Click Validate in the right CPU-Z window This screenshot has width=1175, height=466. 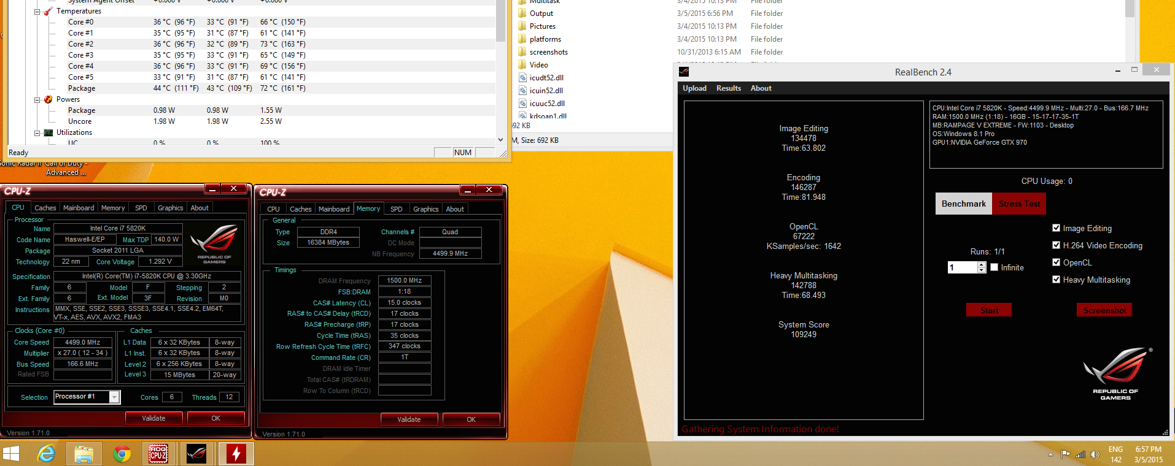(409, 419)
